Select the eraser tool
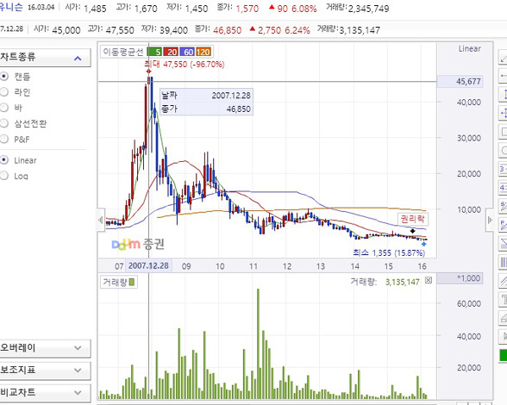The height and width of the screenshot is (405, 507). [x=504, y=318]
